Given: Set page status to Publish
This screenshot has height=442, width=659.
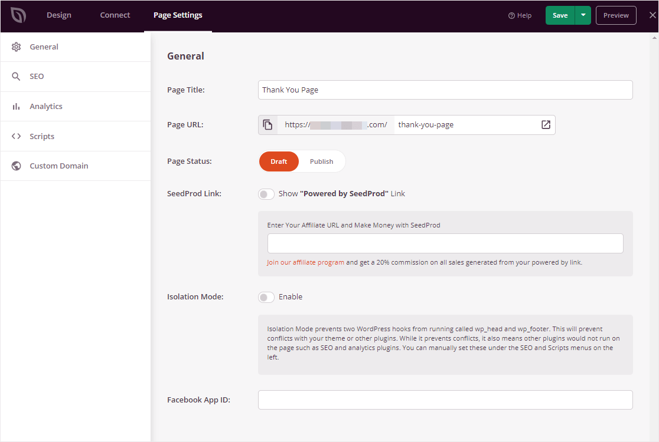Looking at the screenshot, I should 321,161.
